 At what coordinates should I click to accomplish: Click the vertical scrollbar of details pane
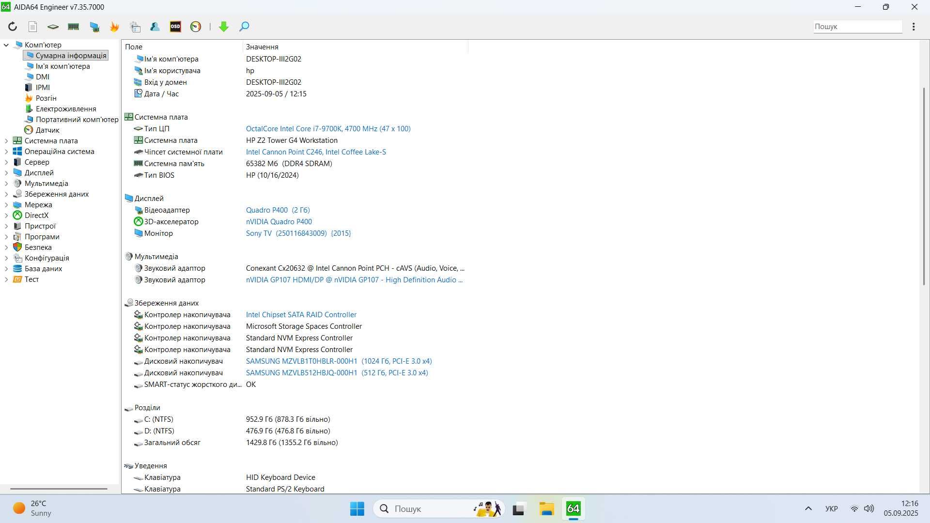pos(924,186)
